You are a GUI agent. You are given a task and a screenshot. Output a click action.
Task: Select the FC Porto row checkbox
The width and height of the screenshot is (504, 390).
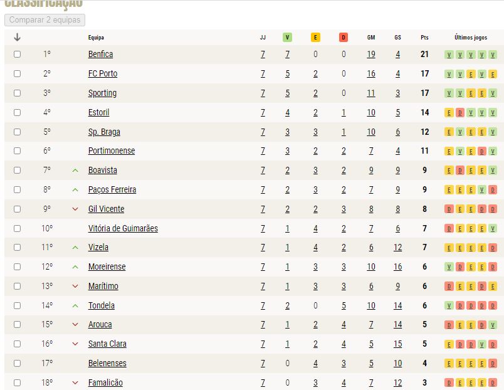pyautogui.click(x=18, y=73)
